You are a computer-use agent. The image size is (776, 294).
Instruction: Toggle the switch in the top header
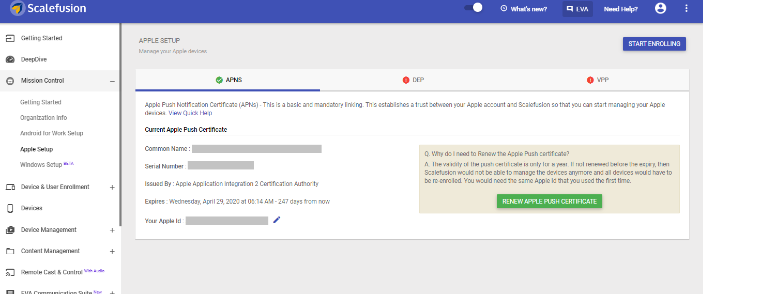(473, 8)
